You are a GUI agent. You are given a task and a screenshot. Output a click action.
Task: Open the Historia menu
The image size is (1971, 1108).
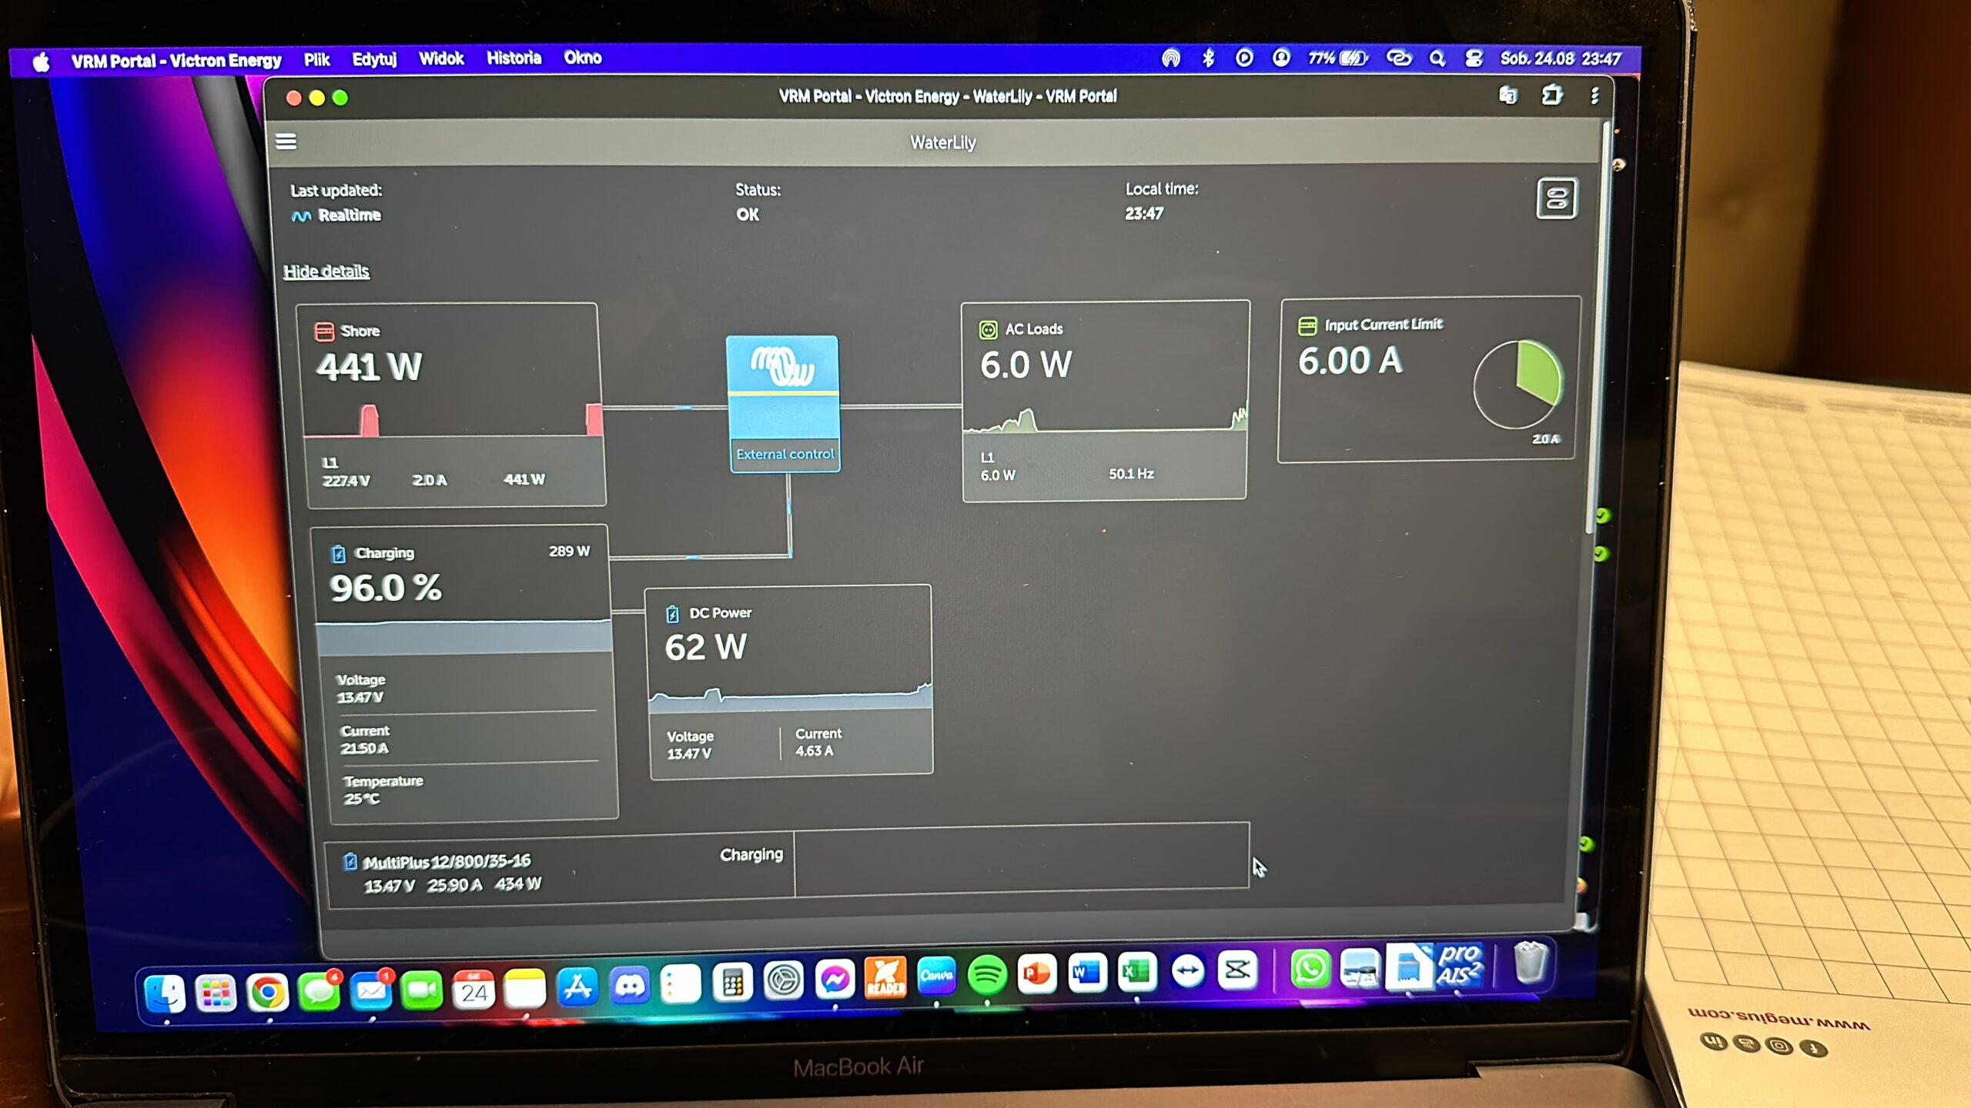click(x=514, y=58)
